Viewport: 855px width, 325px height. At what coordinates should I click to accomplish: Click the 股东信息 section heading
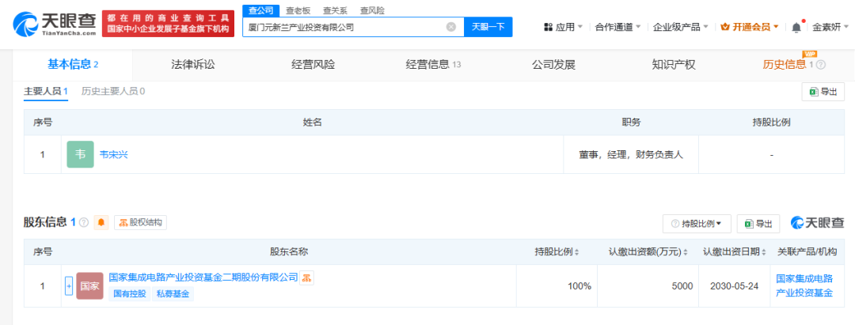(x=46, y=223)
